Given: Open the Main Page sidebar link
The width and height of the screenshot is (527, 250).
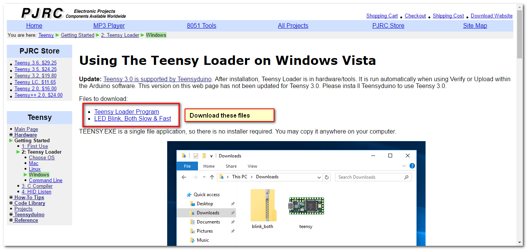Looking at the screenshot, I should point(26,129).
